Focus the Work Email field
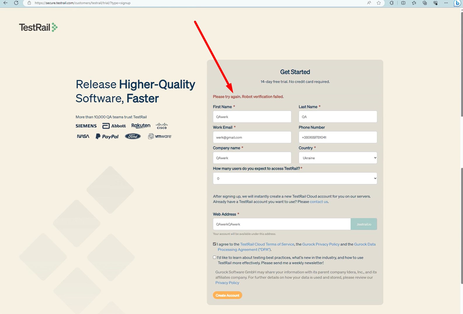This screenshot has width=463, height=314. click(x=252, y=137)
